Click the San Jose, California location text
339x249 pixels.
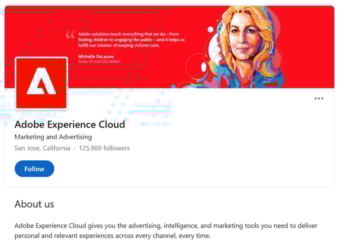pyautogui.click(x=42, y=148)
